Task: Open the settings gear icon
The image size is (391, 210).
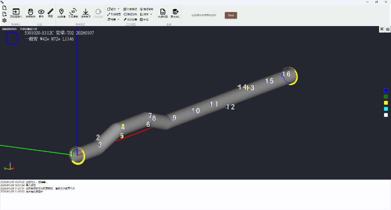Action: (4, 21)
